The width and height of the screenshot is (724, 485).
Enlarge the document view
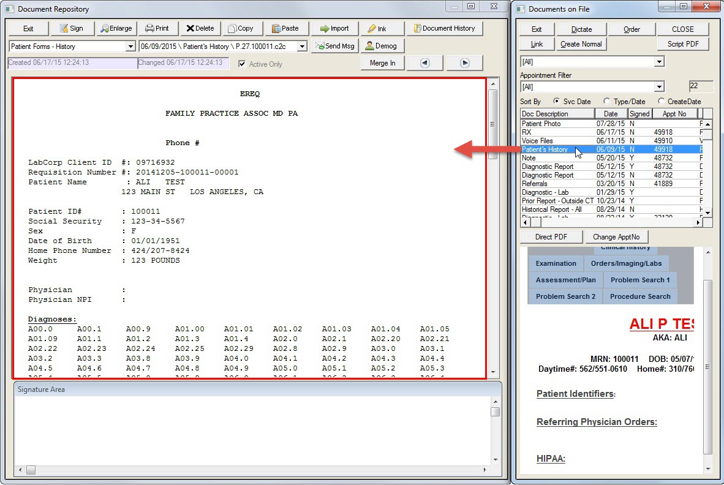tap(116, 29)
